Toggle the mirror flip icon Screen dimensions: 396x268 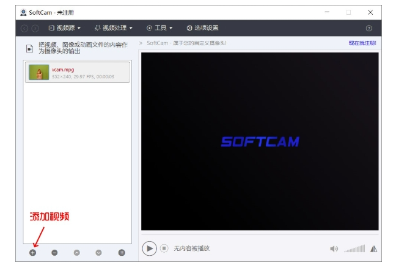[x=374, y=249]
